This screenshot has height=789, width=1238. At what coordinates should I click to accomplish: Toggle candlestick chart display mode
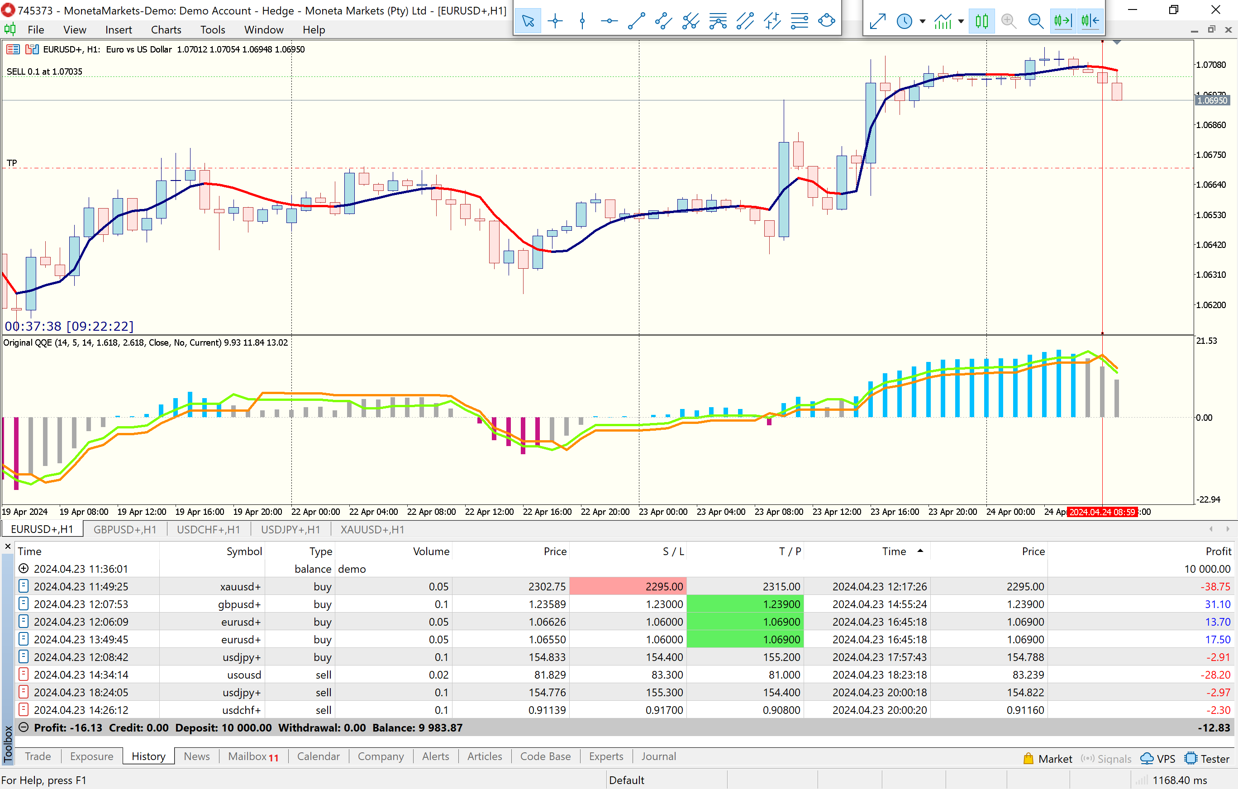[x=981, y=21]
